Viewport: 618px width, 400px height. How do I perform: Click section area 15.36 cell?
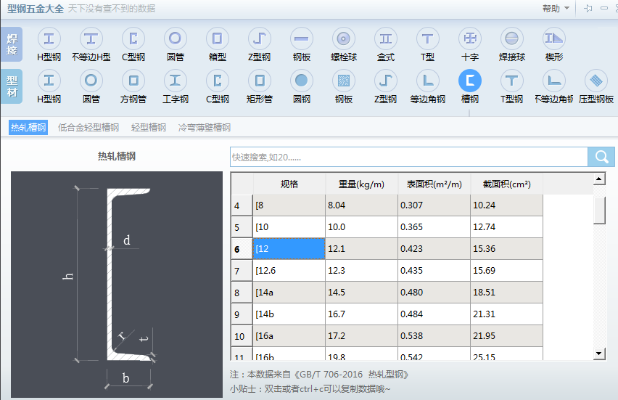[x=506, y=248]
